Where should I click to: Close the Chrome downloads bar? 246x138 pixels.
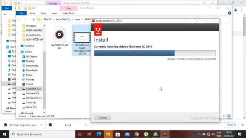243,125
